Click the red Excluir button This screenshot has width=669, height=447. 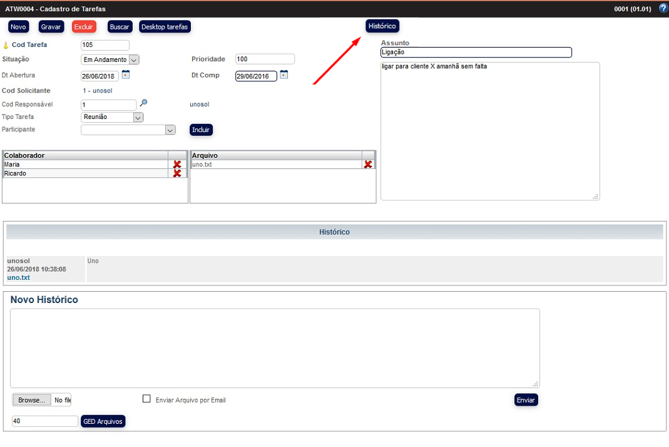(x=84, y=27)
